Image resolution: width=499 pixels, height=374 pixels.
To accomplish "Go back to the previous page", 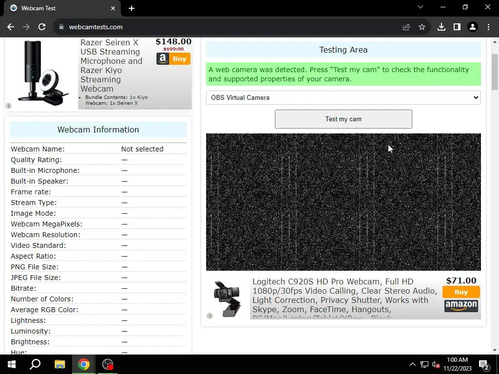I will click(x=11, y=27).
